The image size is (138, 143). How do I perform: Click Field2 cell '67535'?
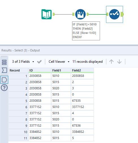click(x=82, y=101)
